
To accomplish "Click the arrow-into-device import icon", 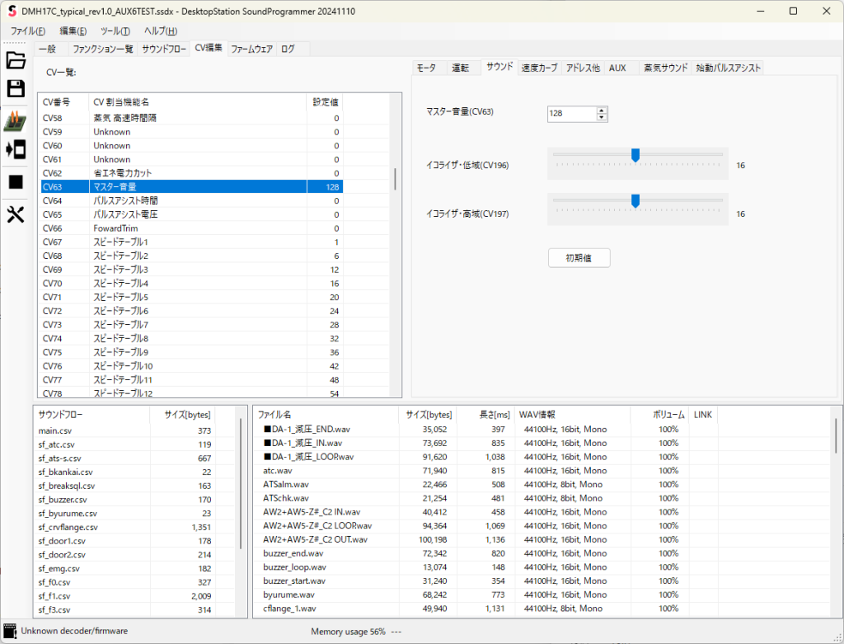I will tap(16, 149).
